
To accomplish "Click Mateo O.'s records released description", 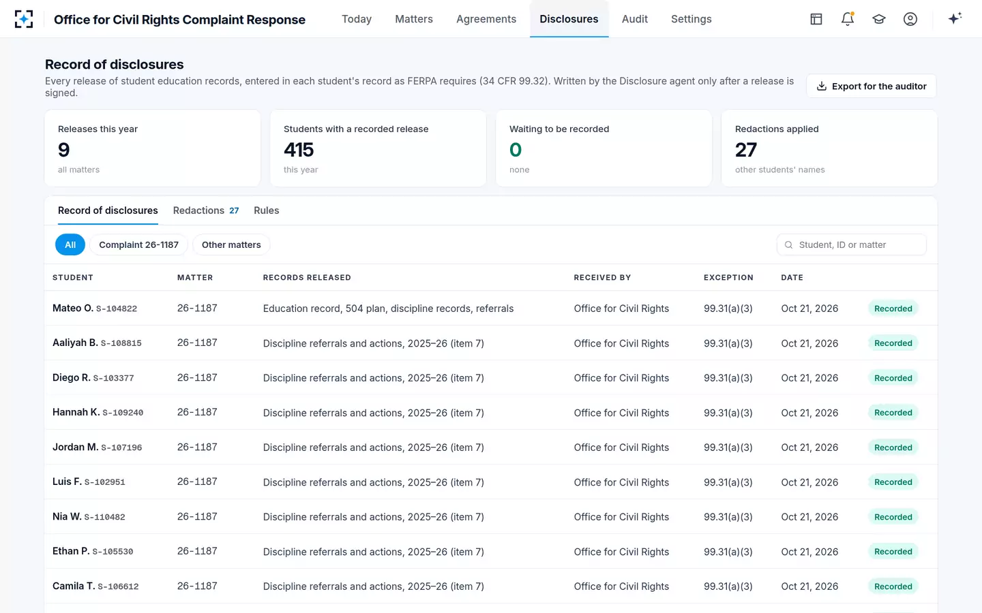I will [388, 309].
